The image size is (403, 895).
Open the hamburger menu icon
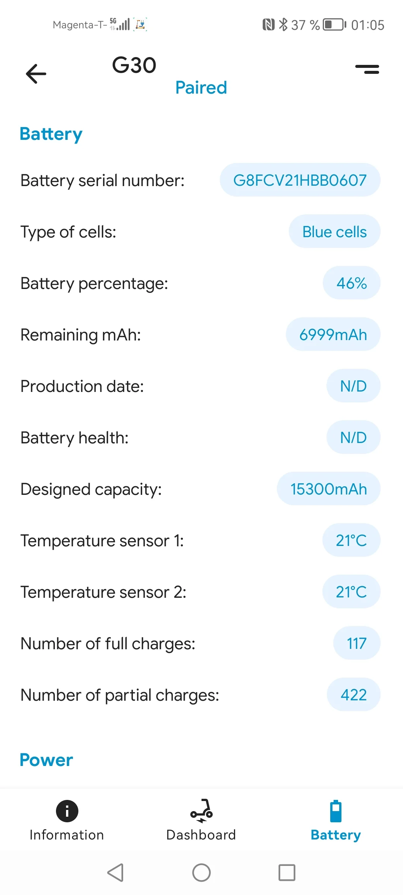pos(367,69)
